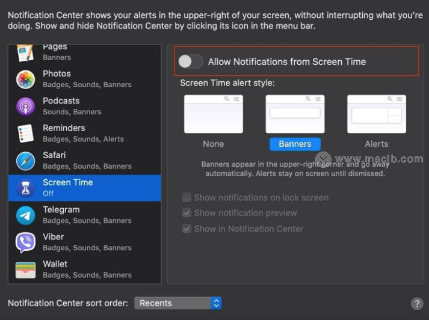Click the Podcasts app icon
This screenshot has height=320, width=429.
25,106
